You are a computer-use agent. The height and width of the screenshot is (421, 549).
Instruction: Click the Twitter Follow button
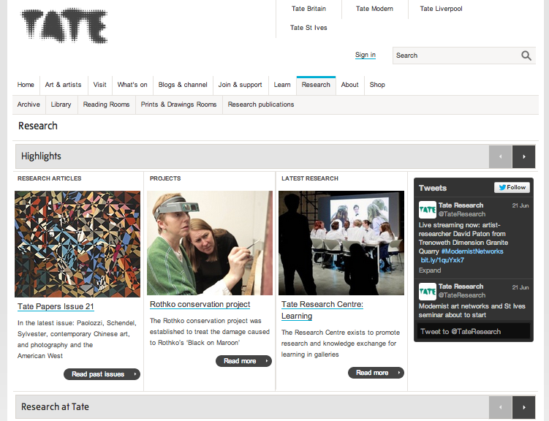click(x=512, y=188)
